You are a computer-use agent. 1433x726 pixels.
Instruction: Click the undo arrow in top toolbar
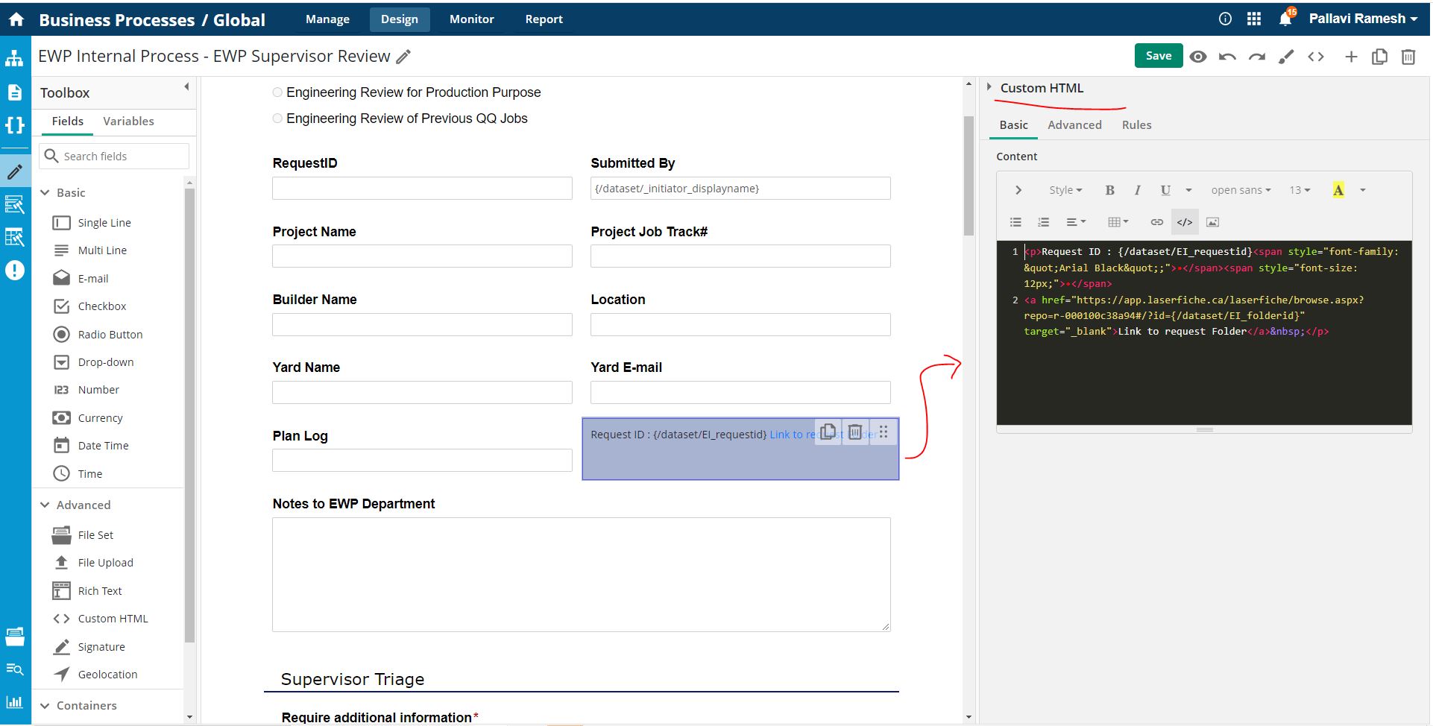pyautogui.click(x=1227, y=57)
